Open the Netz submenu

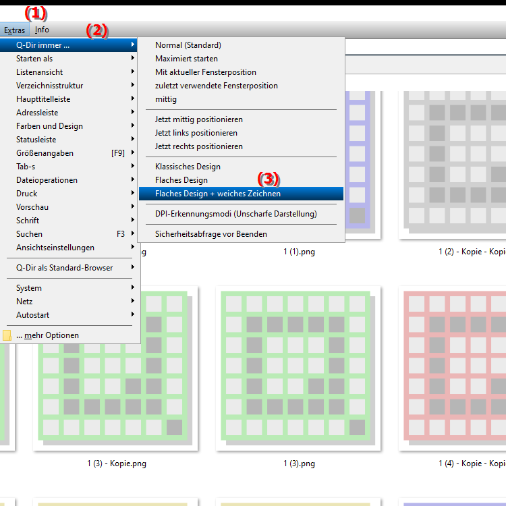70,302
